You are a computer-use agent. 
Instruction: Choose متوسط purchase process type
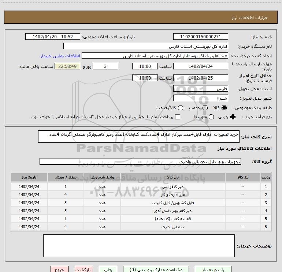pyautogui.click(x=211, y=117)
